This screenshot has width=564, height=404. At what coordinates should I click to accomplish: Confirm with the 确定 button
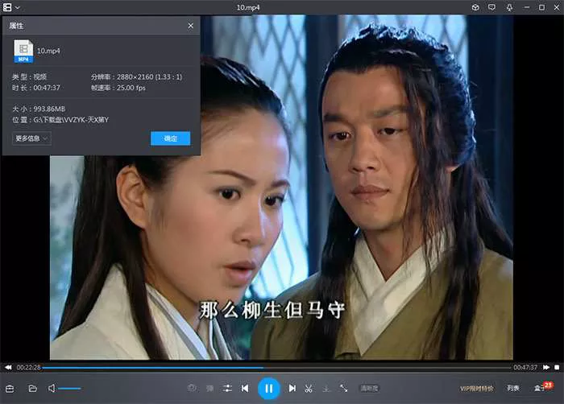(x=170, y=138)
